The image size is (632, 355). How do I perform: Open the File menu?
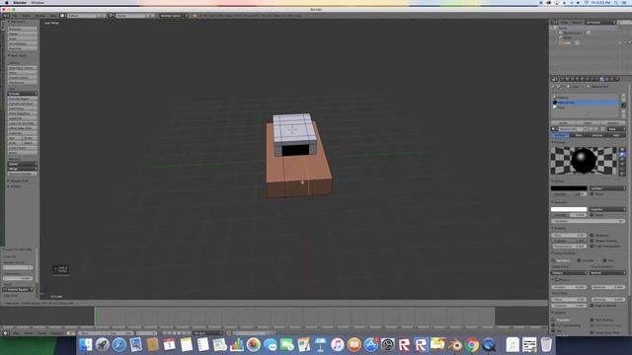[15, 16]
